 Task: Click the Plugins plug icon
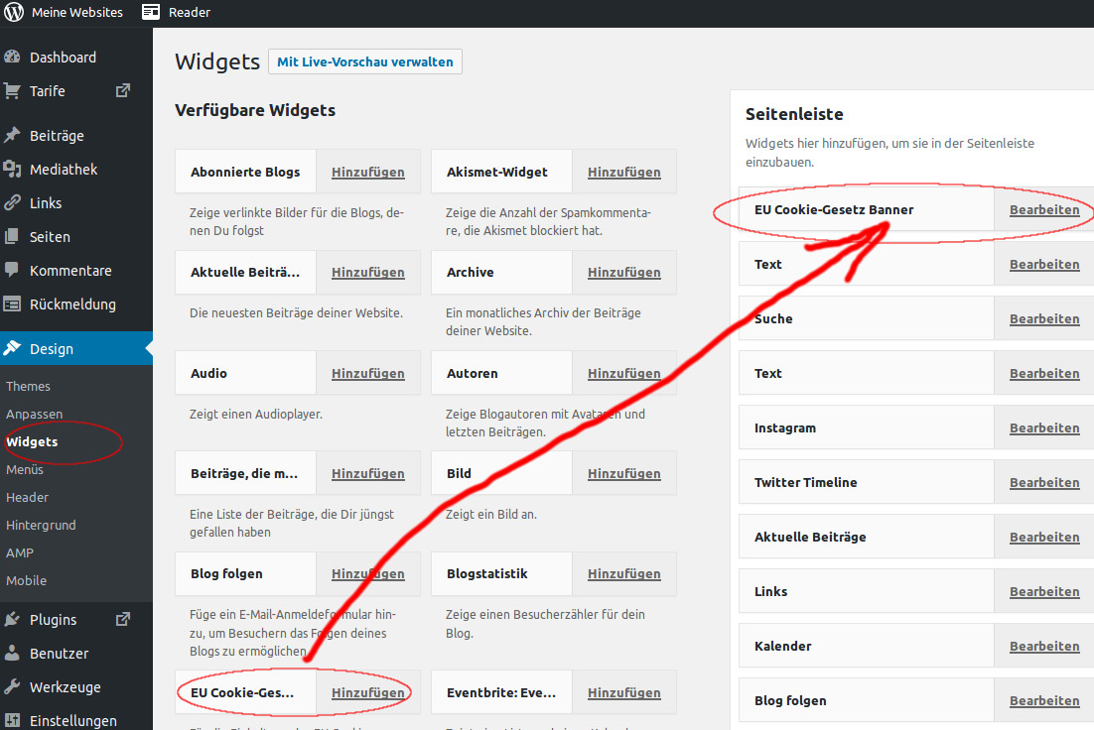coord(12,619)
